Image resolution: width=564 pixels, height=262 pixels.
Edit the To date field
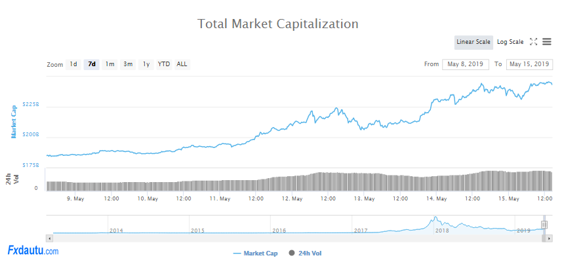tap(529, 64)
